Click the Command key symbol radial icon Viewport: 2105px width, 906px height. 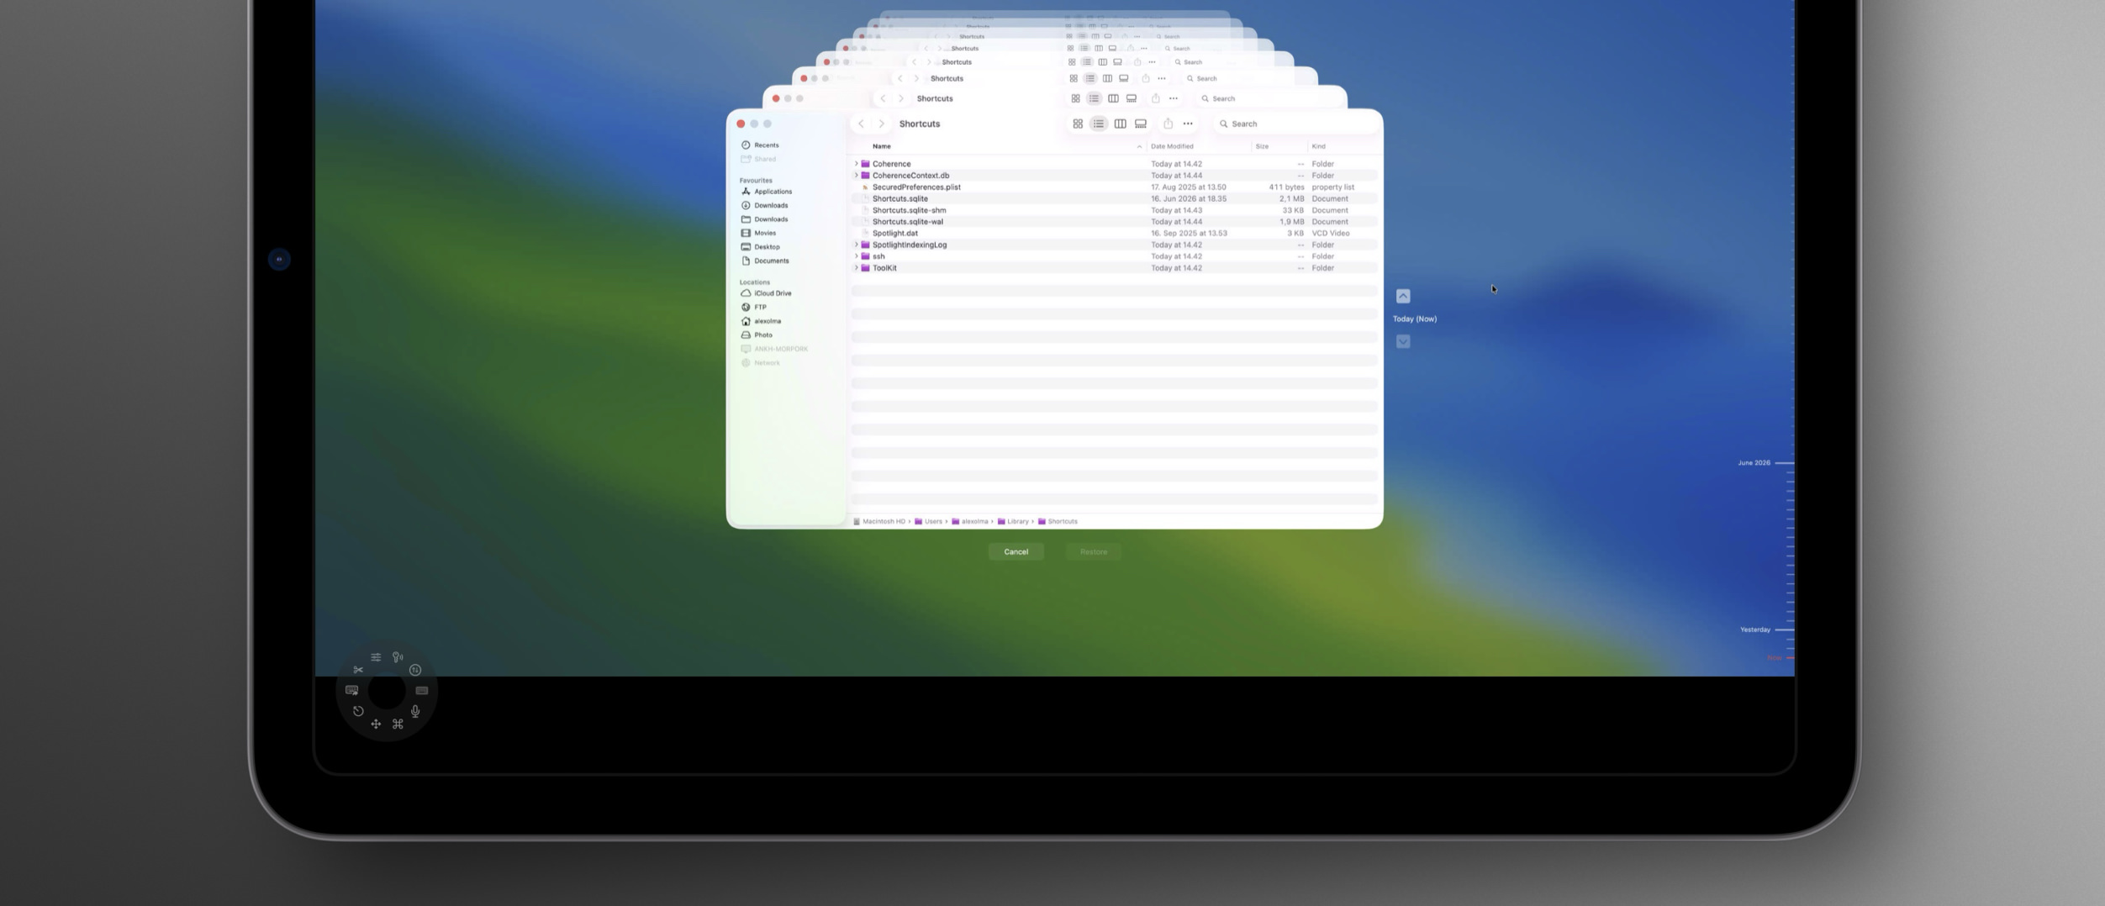(398, 724)
